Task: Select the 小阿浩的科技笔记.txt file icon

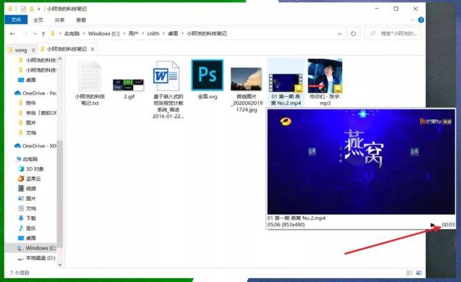Action: coord(90,77)
